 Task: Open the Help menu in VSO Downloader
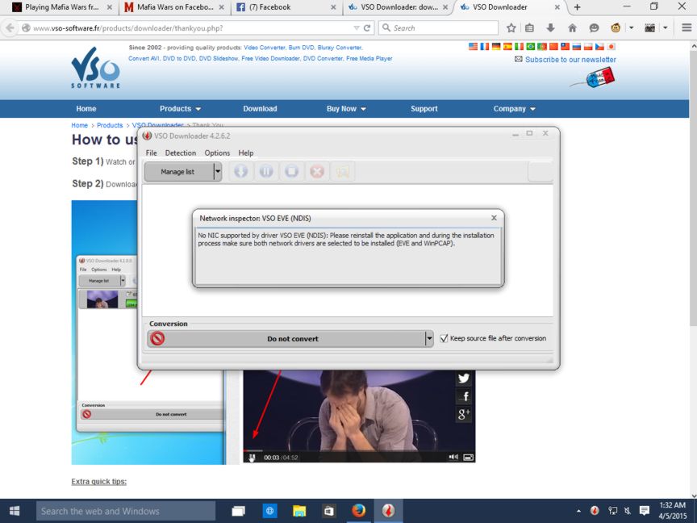click(246, 153)
